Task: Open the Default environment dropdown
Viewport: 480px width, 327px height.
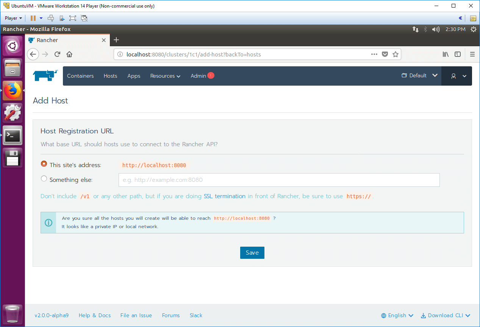Action: pyautogui.click(x=420, y=75)
